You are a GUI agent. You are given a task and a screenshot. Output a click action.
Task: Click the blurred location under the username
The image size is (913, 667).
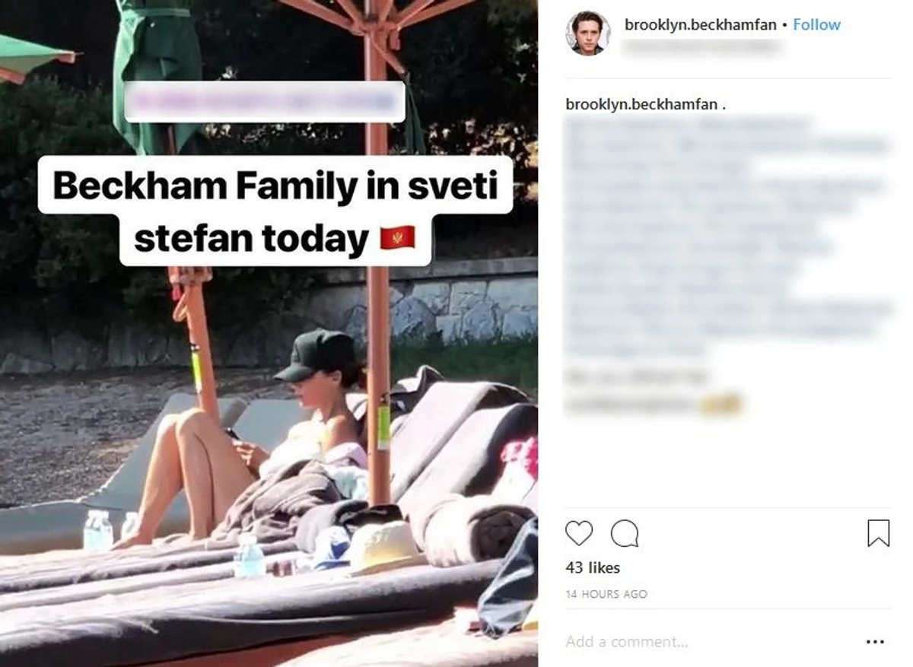[701, 46]
